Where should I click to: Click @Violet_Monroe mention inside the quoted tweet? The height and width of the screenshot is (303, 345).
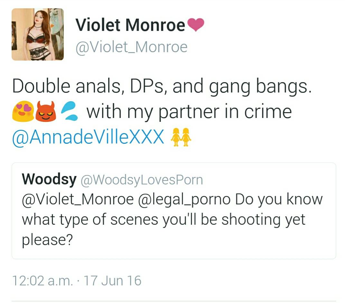tap(78, 200)
